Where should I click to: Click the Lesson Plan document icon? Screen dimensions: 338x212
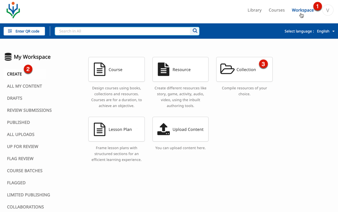(x=100, y=129)
